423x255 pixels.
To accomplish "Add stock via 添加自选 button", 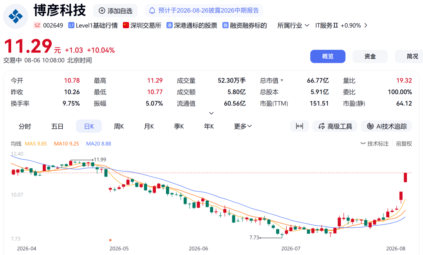I will pyautogui.click(x=116, y=11).
